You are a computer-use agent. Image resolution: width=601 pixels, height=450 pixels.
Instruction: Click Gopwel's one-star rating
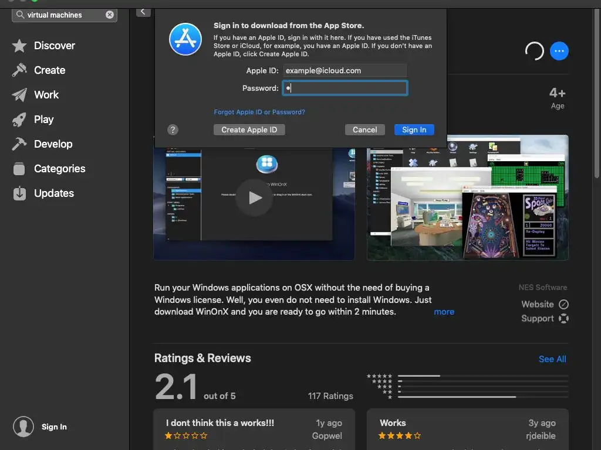pyautogui.click(x=186, y=435)
